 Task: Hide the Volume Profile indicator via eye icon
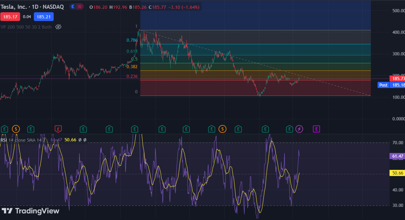[x=58, y=27]
